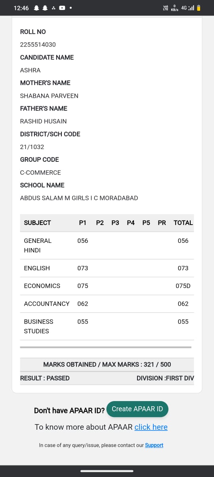Open the Support contact link

tap(154, 445)
